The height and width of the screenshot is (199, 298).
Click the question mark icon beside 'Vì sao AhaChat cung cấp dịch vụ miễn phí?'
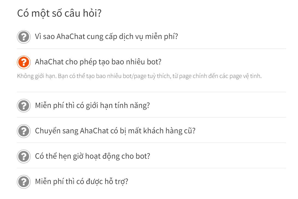pyautogui.click(x=24, y=37)
